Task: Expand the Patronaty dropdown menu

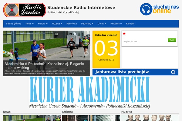Action: 87,24
